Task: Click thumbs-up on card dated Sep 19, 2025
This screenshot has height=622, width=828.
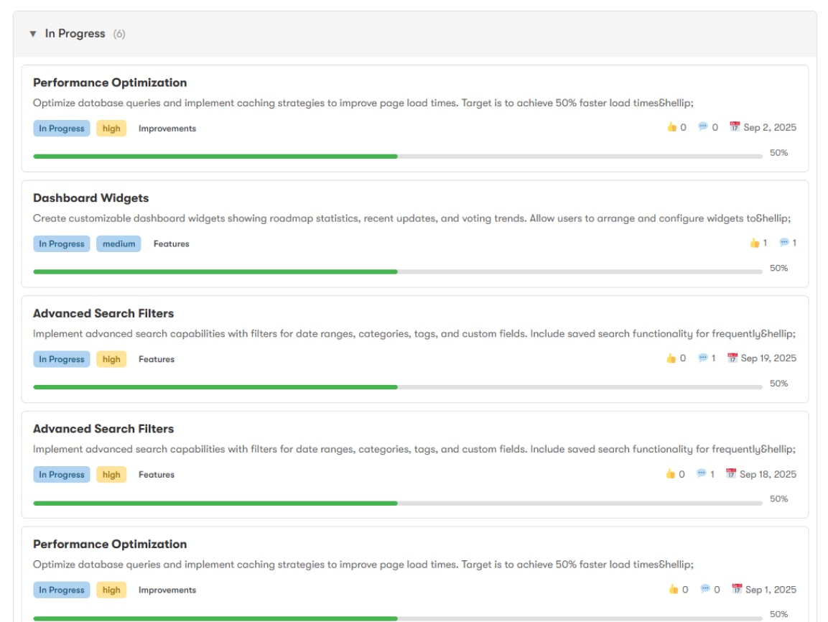Action: coord(671,358)
